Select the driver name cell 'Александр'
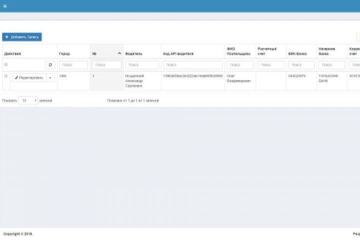This screenshot has height=240, width=360. point(142,81)
